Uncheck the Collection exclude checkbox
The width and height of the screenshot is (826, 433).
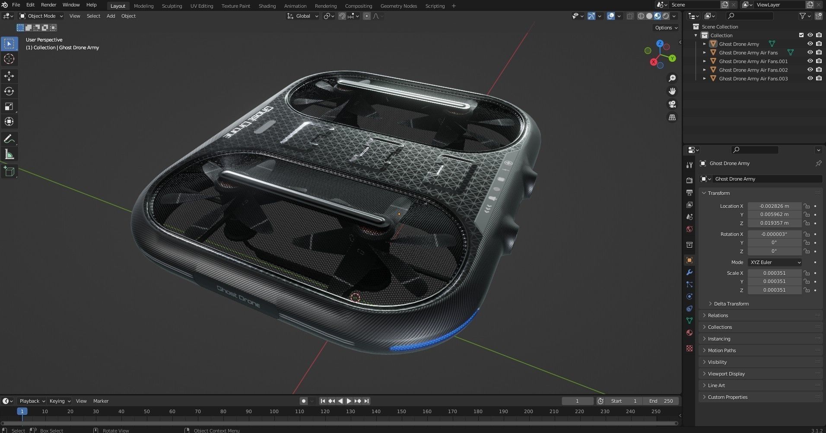(x=801, y=35)
